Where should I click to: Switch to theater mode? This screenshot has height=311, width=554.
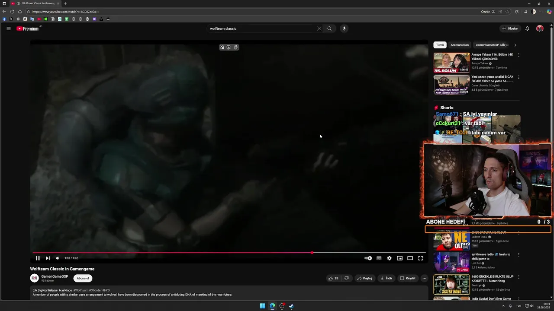410,258
